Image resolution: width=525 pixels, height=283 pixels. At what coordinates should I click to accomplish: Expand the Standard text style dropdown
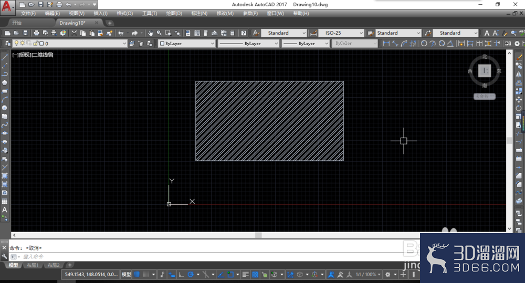(x=303, y=33)
